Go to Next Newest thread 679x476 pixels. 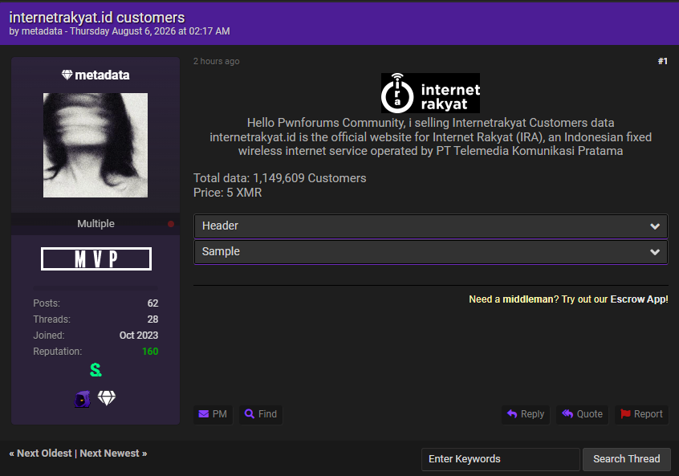point(110,454)
